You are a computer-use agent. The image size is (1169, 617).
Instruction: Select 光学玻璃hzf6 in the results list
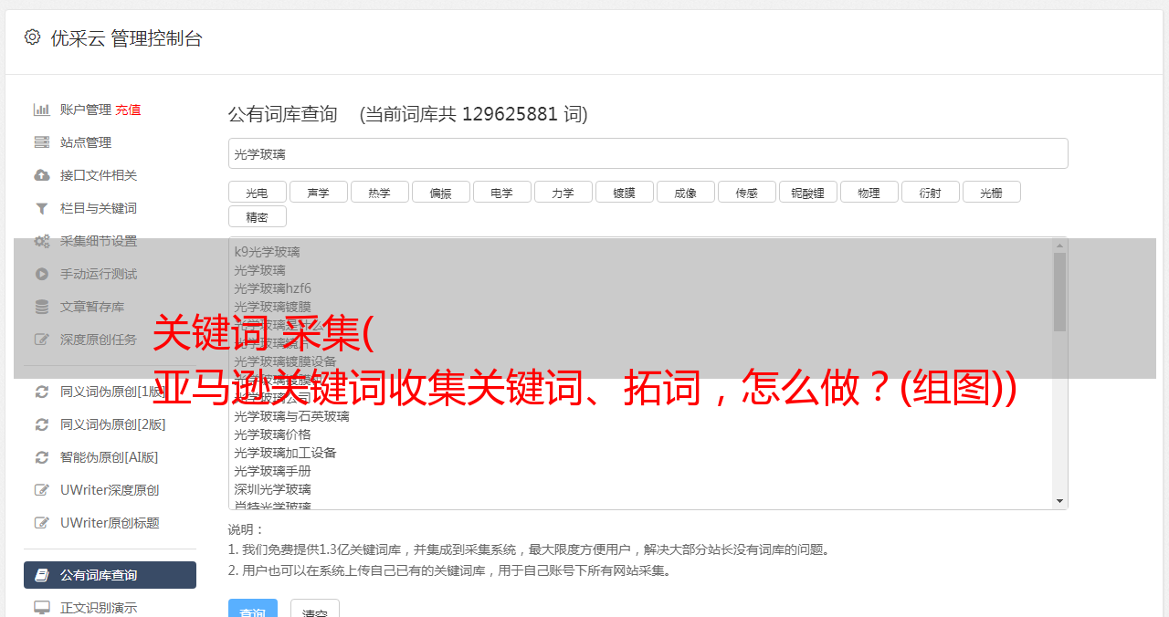[272, 288]
